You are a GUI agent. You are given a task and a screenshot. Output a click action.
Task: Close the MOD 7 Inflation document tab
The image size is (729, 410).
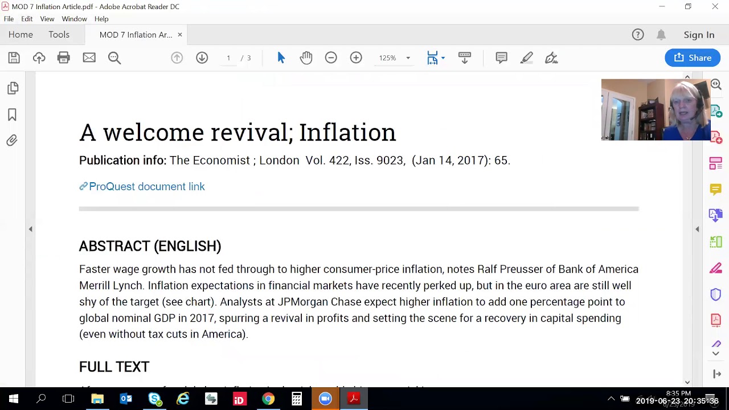(179, 35)
